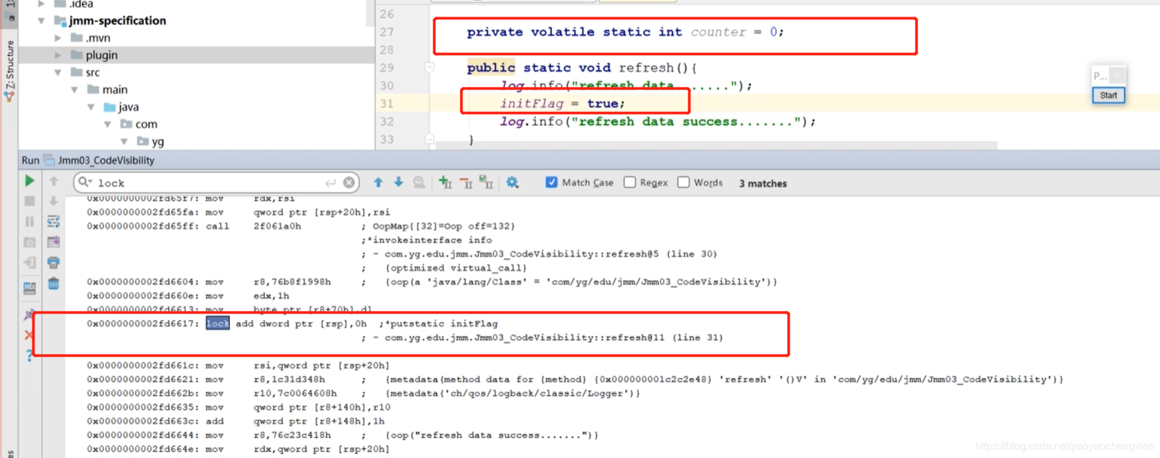This screenshot has height=458, width=1160.
Task: Go to next search occurrence arrow
Action: pyautogui.click(x=399, y=182)
